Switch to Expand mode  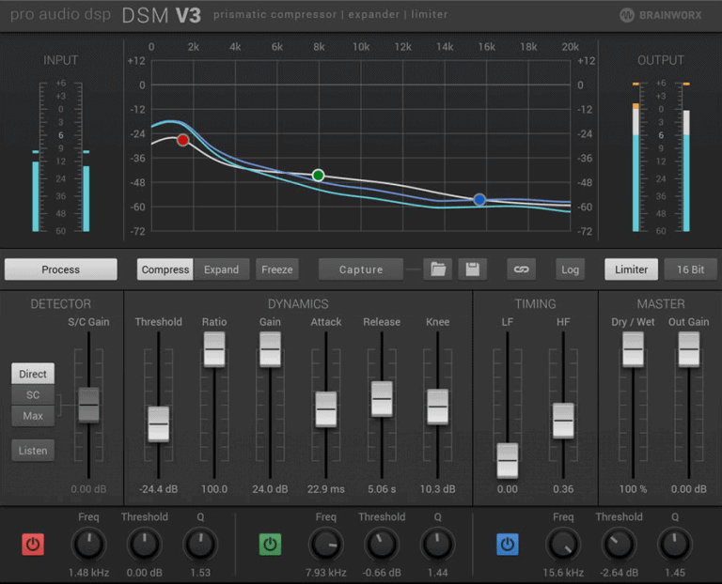pyautogui.click(x=222, y=269)
